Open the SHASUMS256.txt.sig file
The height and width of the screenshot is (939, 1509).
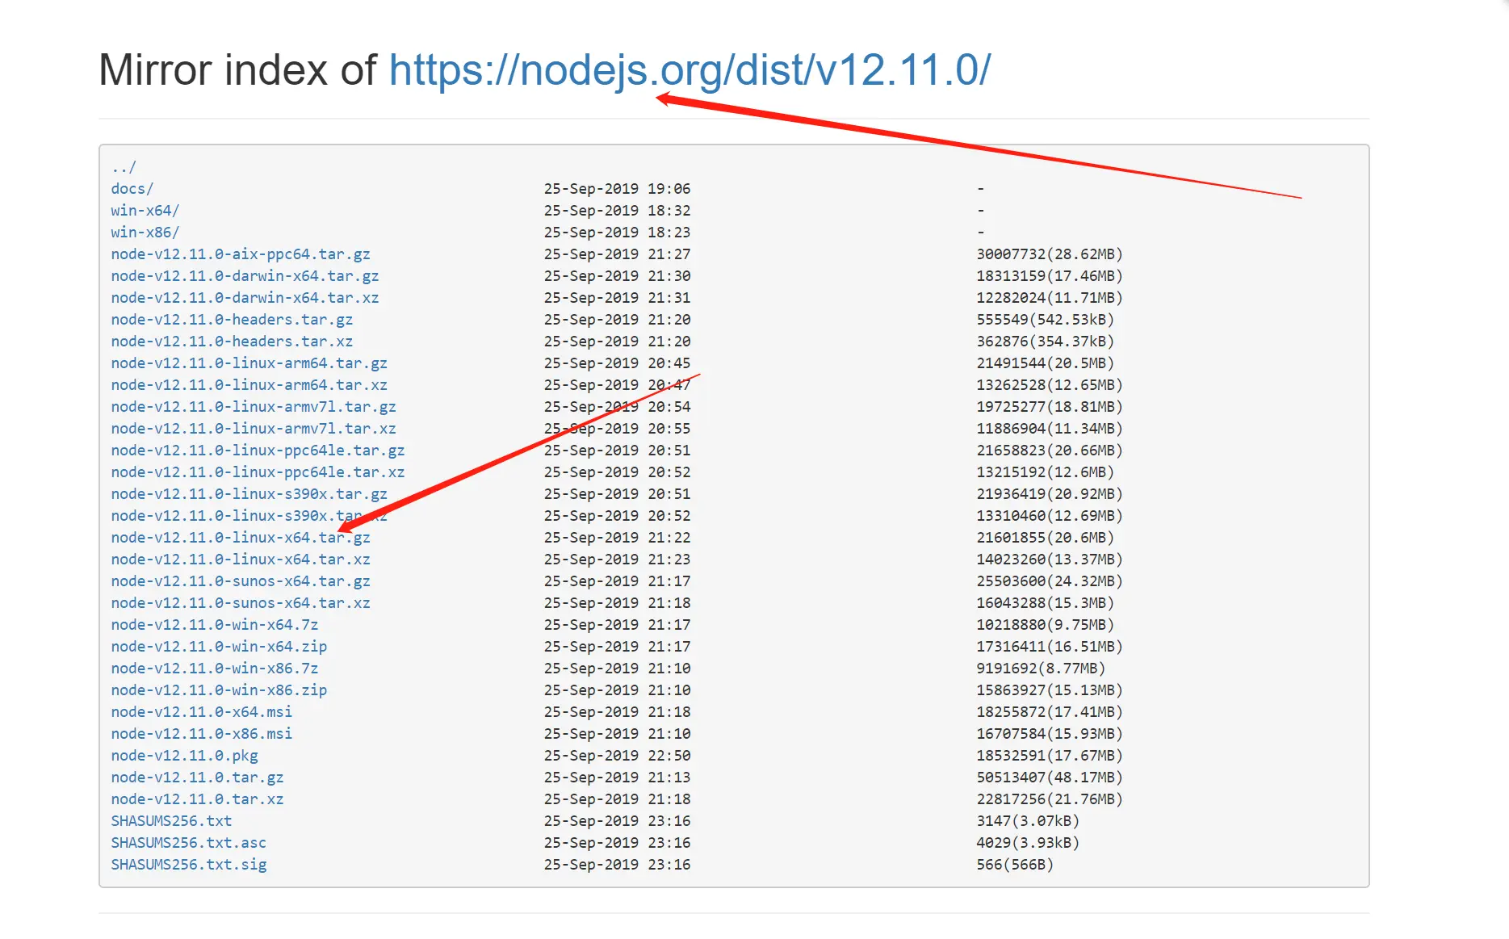[x=189, y=865]
